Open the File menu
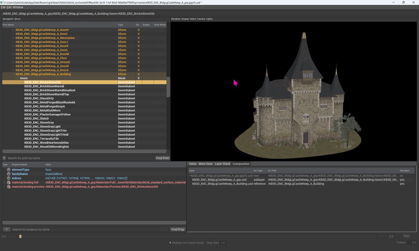Viewport: 419px width, 251px height. [x=3, y=7]
